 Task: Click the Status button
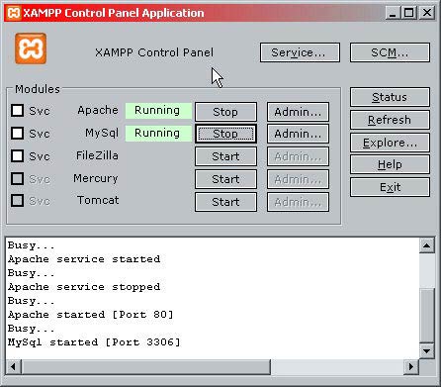(x=390, y=97)
